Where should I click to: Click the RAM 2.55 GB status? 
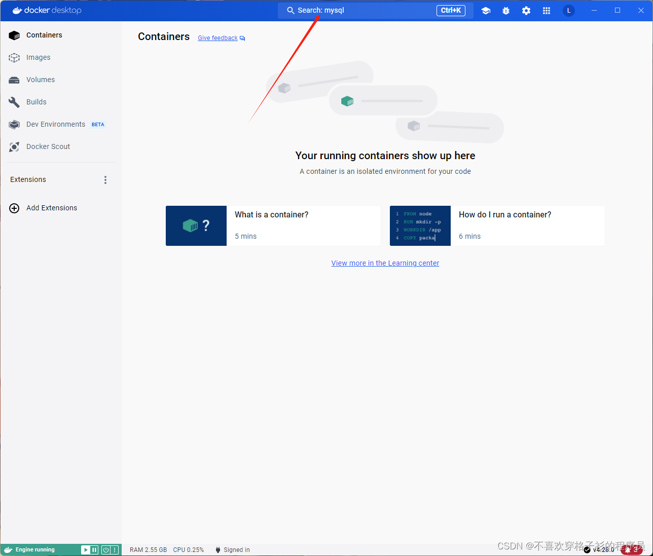click(148, 550)
